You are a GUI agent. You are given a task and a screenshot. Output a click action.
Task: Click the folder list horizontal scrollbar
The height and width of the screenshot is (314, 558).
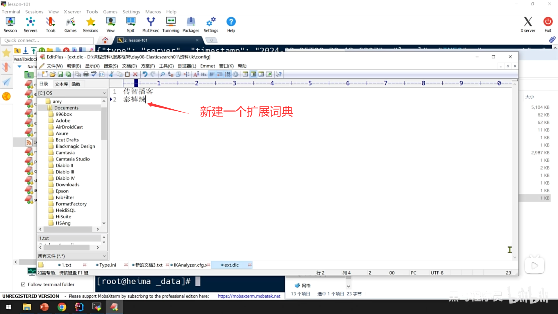point(68,229)
